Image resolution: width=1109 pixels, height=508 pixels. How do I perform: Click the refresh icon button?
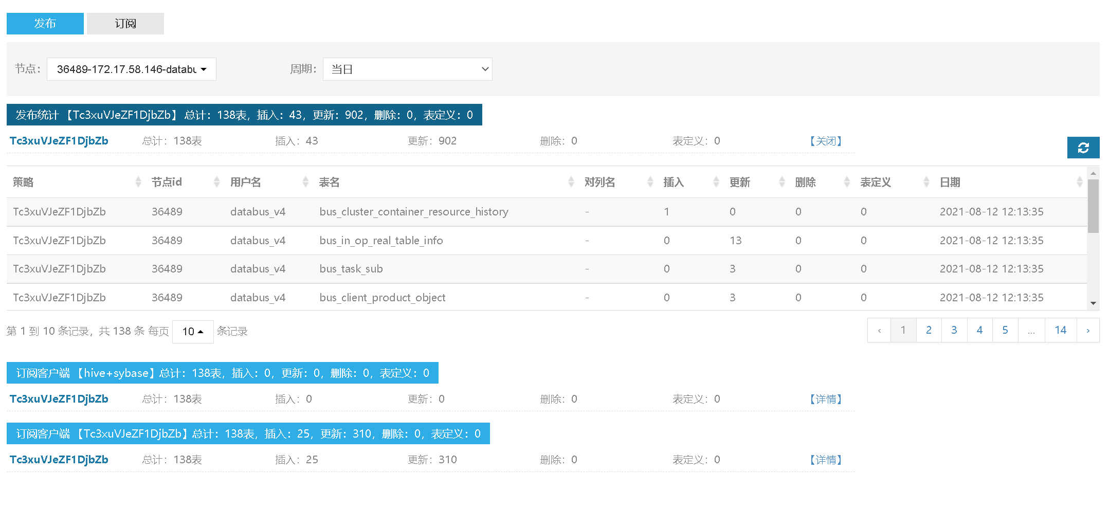click(1083, 148)
